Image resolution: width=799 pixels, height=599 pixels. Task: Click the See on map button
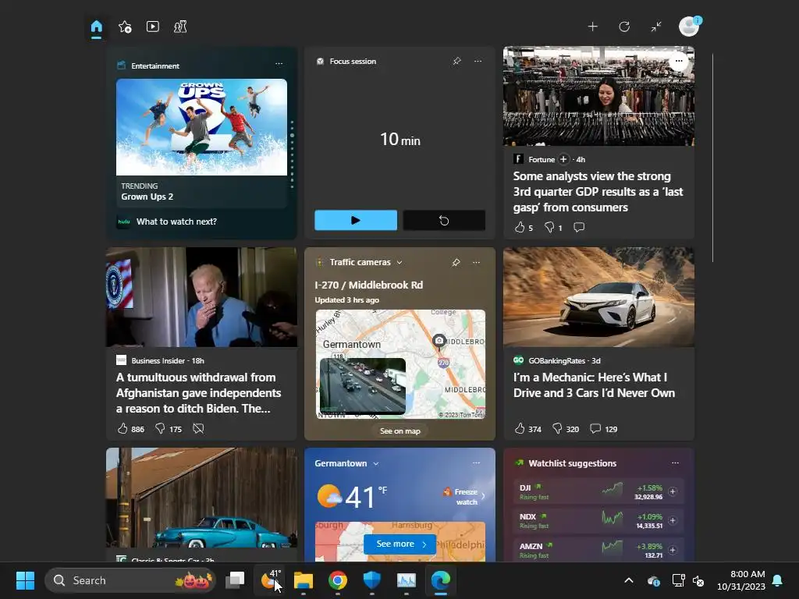coord(400,431)
